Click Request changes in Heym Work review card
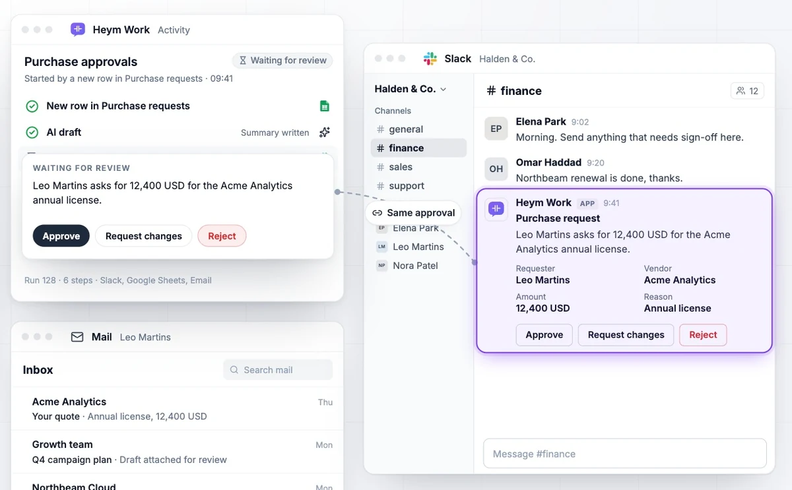The width and height of the screenshot is (792, 490). [144, 236]
